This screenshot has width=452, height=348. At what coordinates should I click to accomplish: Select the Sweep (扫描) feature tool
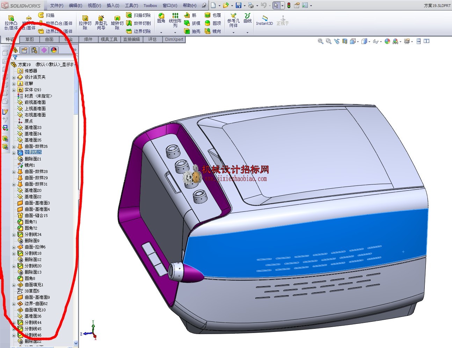[x=46, y=15]
